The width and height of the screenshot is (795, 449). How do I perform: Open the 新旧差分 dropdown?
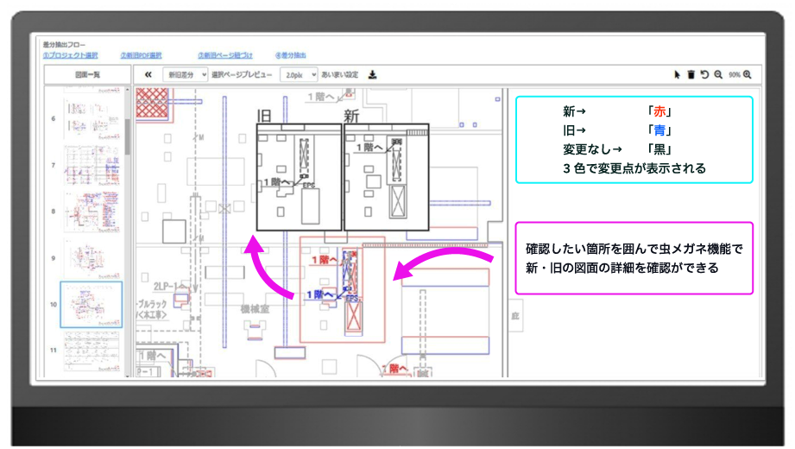(185, 74)
